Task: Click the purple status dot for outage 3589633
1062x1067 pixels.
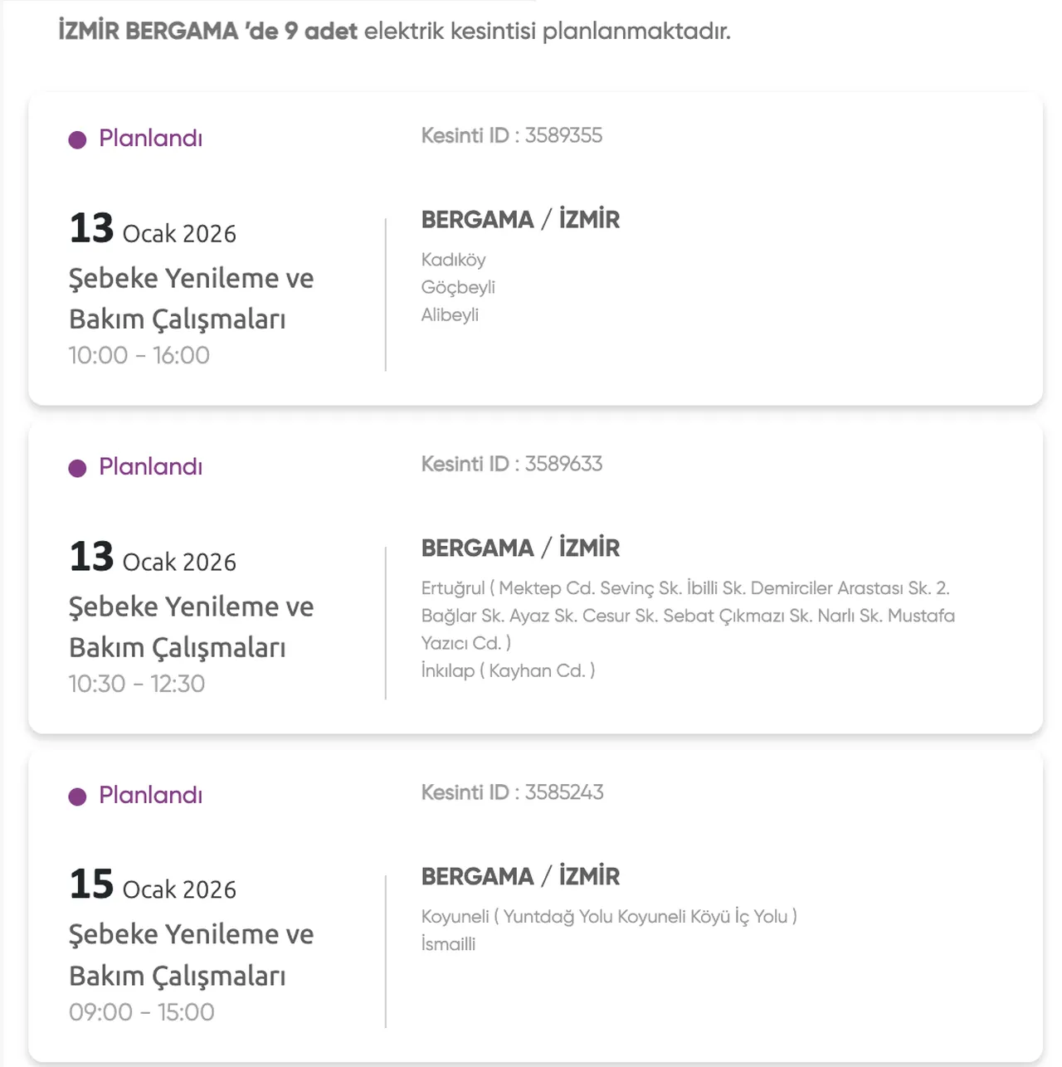Action: point(77,468)
